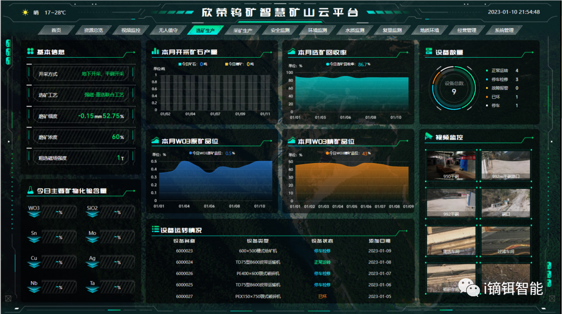The height and width of the screenshot is (314, 562).
Task: Expand the Cu layered chevron indicator
Action: tap(34, 264)
